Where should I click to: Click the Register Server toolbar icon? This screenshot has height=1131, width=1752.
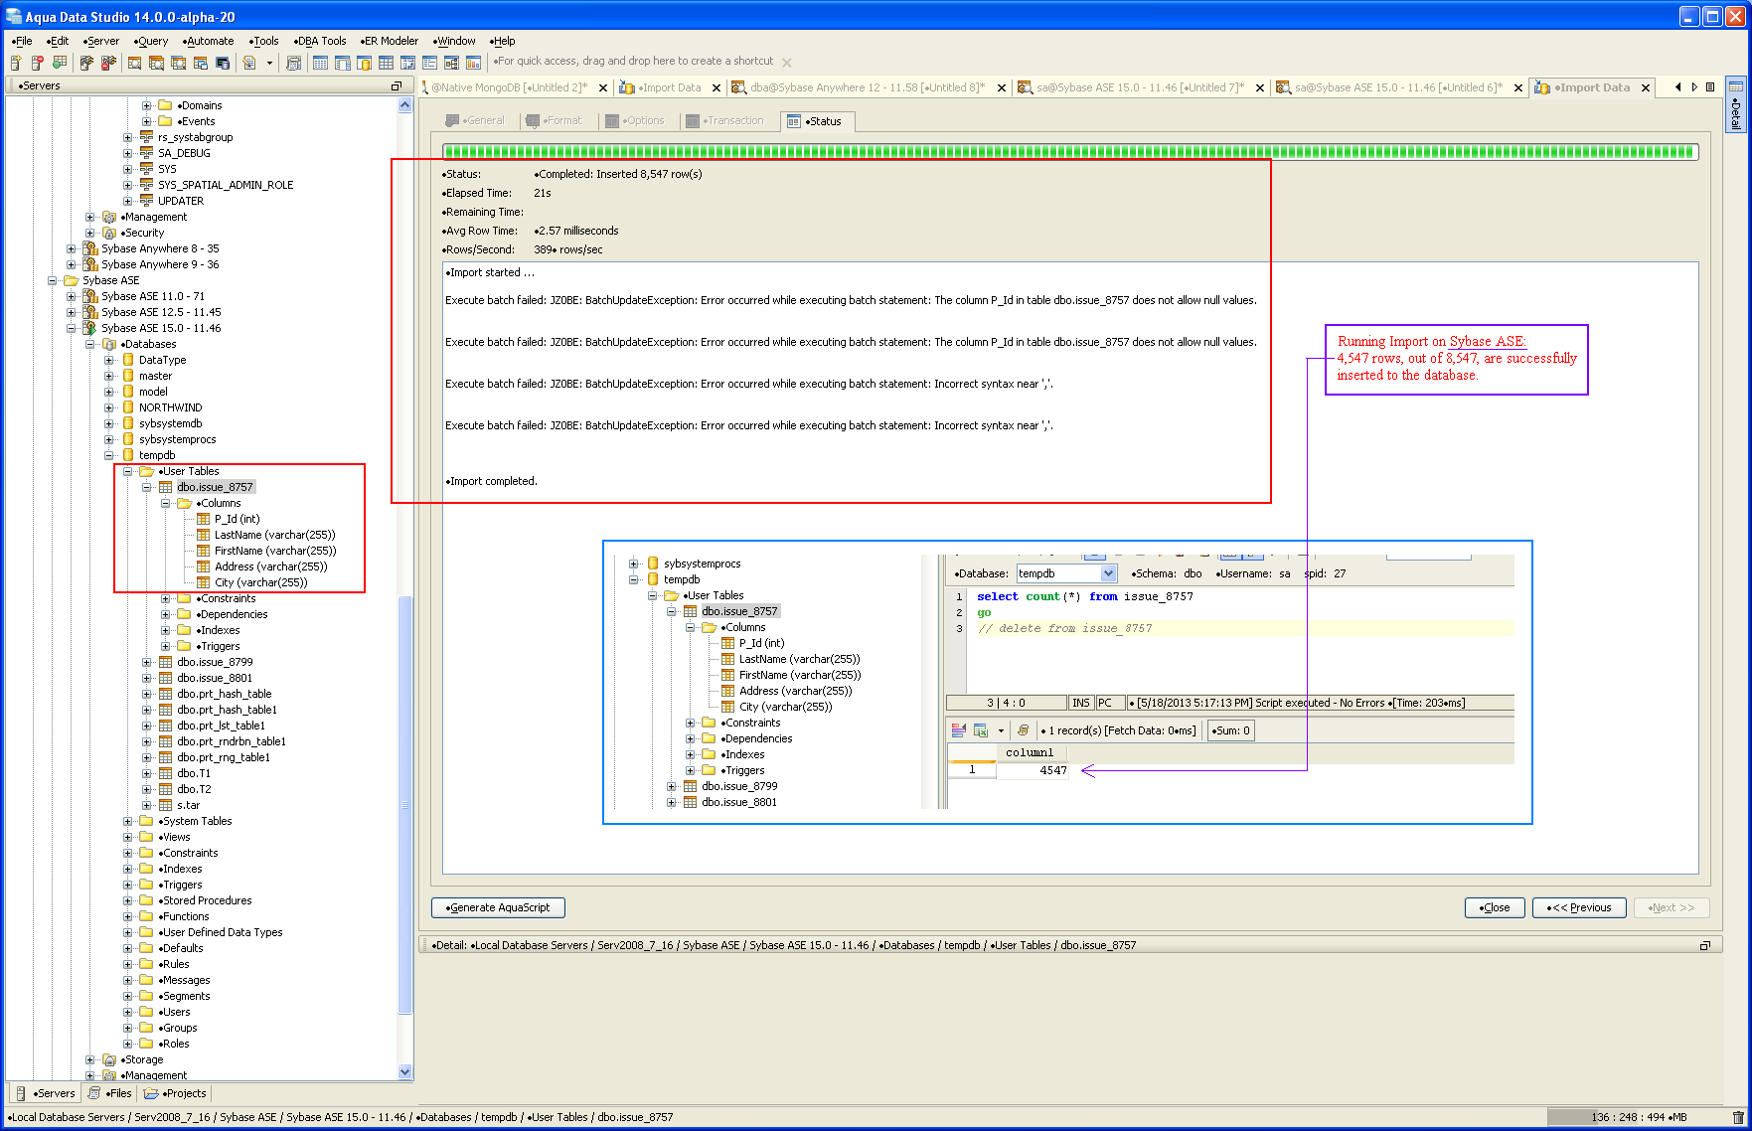coord(17,63)
